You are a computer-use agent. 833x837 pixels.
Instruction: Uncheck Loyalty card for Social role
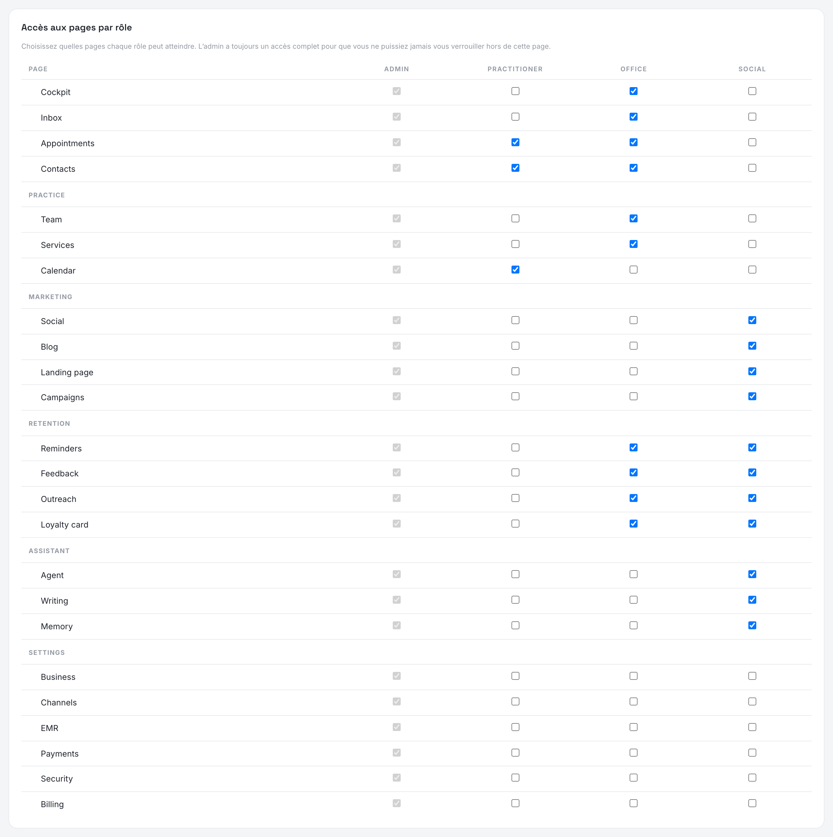tap(752, 524)
